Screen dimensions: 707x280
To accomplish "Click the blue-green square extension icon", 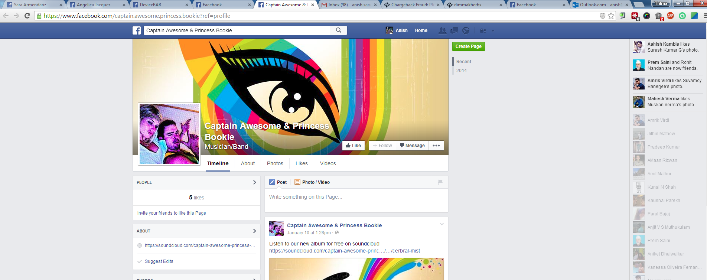I will (x=694, y=16).
